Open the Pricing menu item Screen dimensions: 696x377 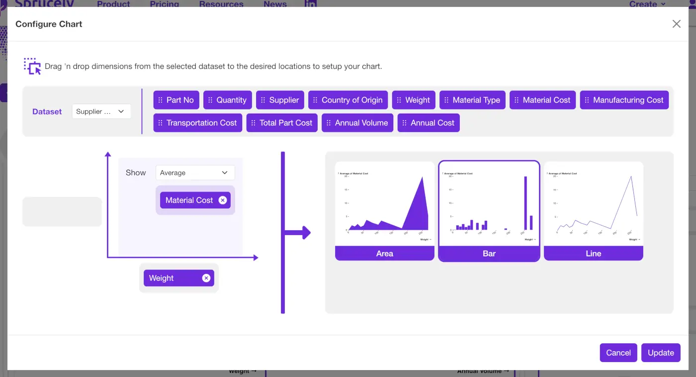click(164, 4)
